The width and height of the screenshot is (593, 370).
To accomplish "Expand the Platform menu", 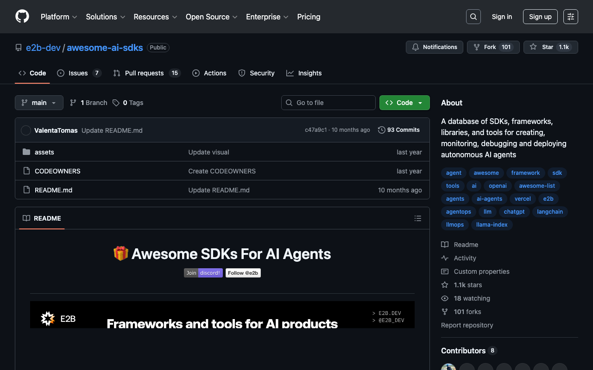I will click(x=59, y=17).
